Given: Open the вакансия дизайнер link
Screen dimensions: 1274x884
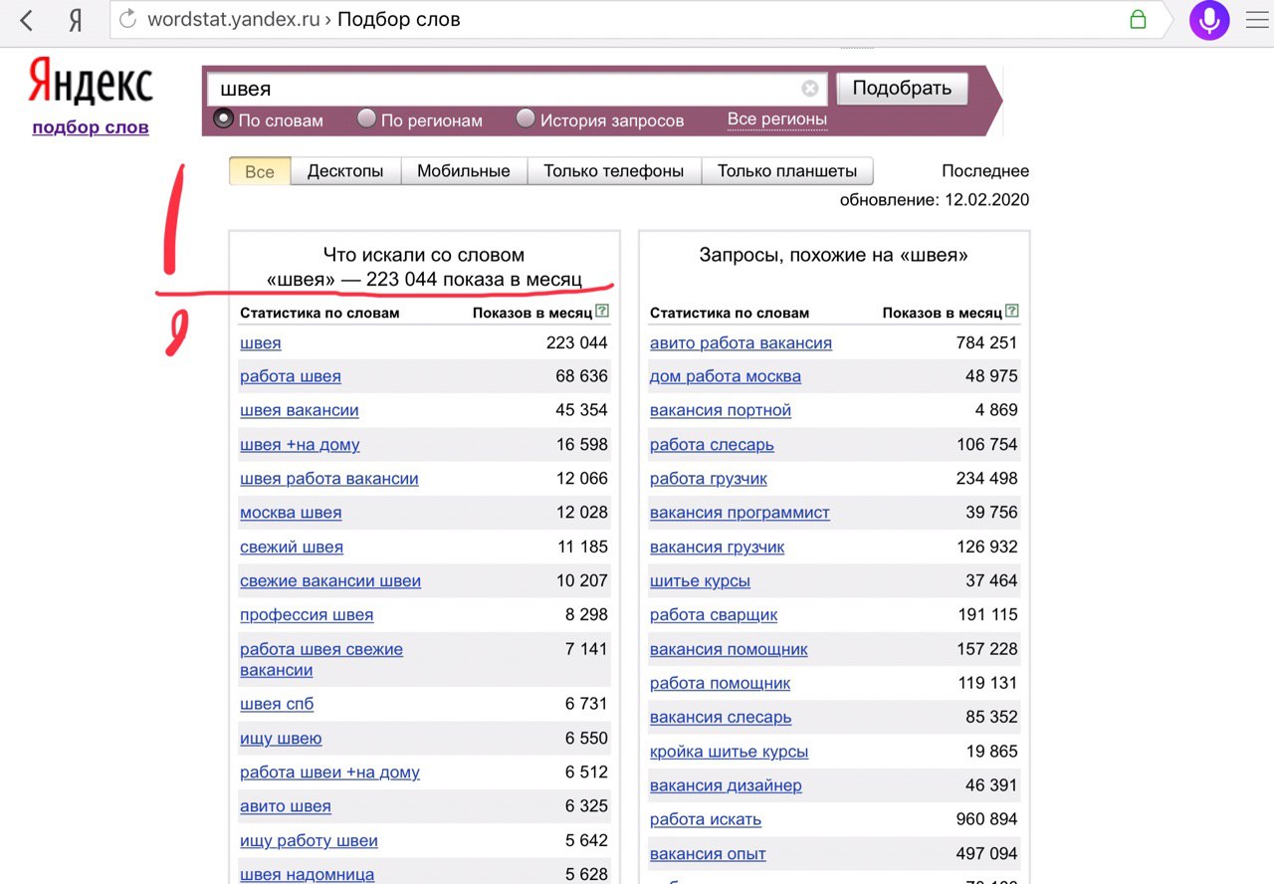Looking at the screenshot, I should tap(726, 785).
